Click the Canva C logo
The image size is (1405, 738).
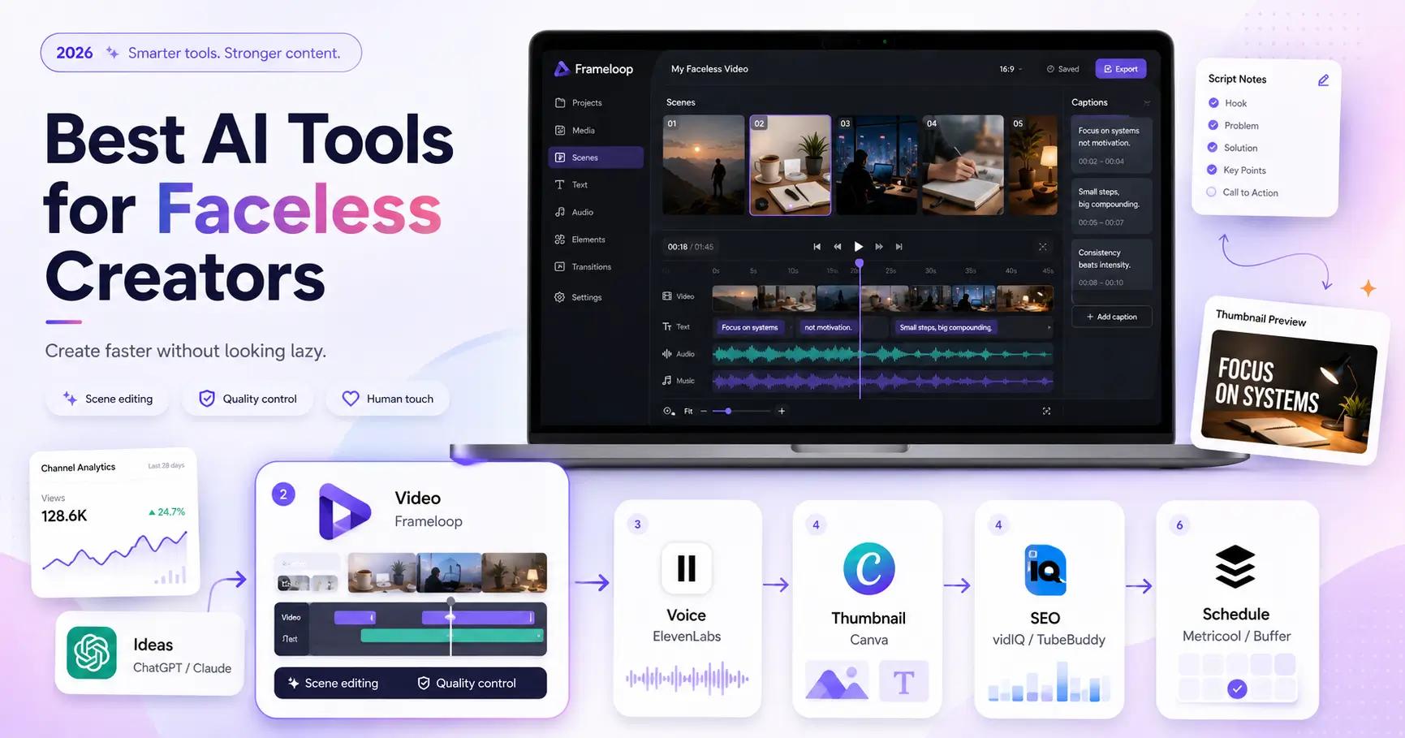coord(868,568)
